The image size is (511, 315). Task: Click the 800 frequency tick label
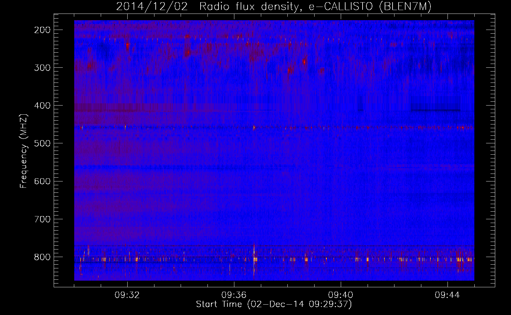point(42,257)
